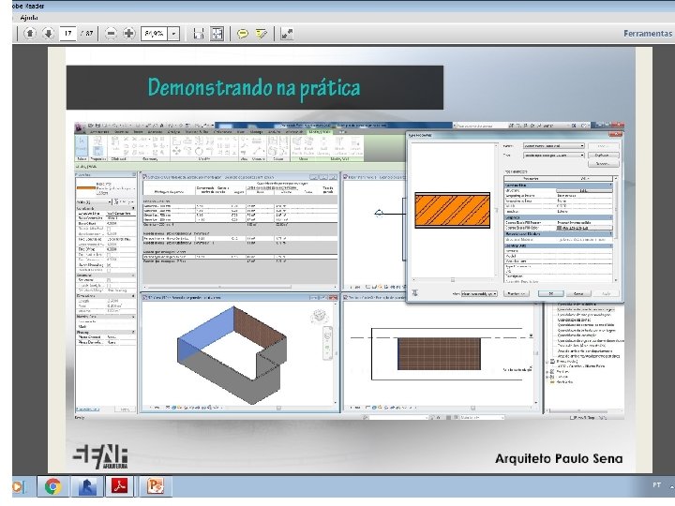Select the fit one full page icon
The image size is (675, 506).
[217, 34]
